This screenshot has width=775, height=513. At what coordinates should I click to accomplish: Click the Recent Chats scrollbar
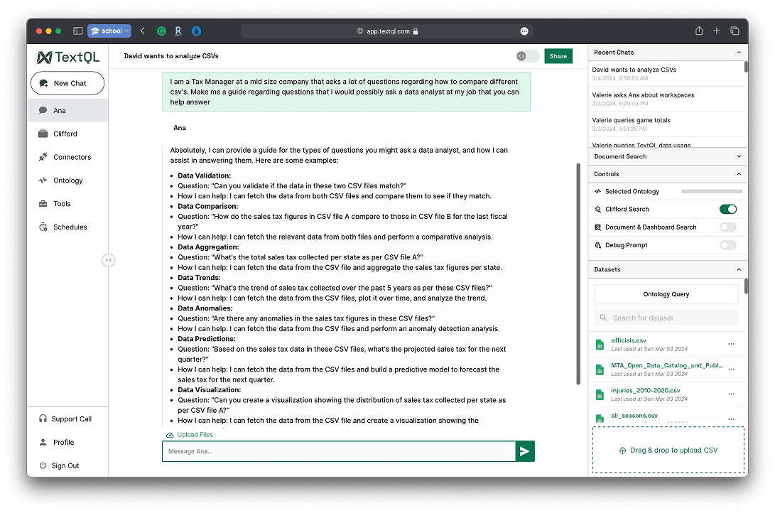pyautogui.click(x=746, y=67)
